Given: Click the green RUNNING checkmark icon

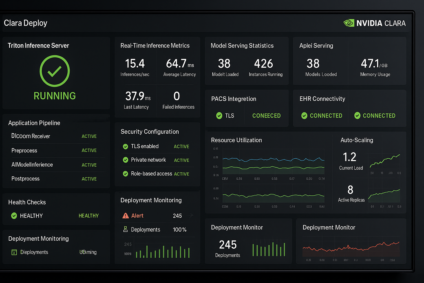Looking at the screenshot, I should [54, 71].
